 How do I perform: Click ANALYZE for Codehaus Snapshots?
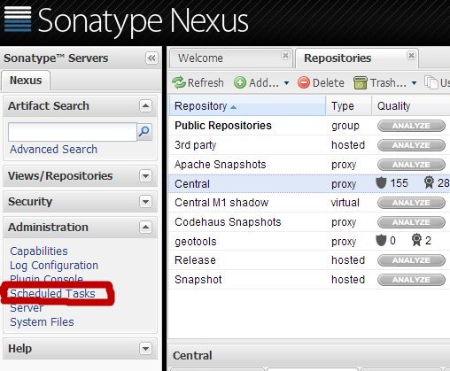pyautogui.click(x=411, y=222)
